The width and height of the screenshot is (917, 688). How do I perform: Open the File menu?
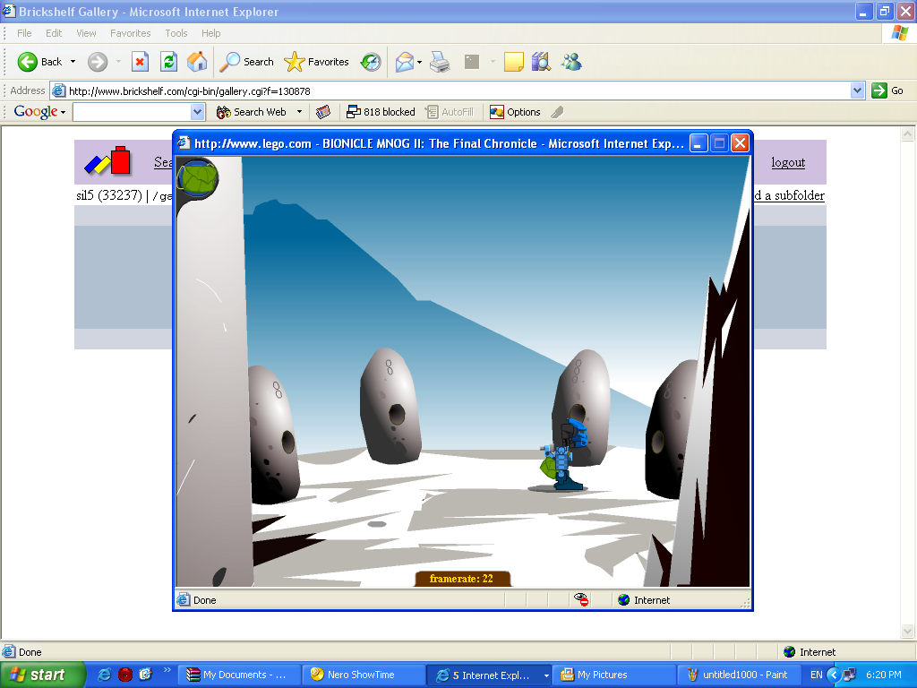[24, 33]
